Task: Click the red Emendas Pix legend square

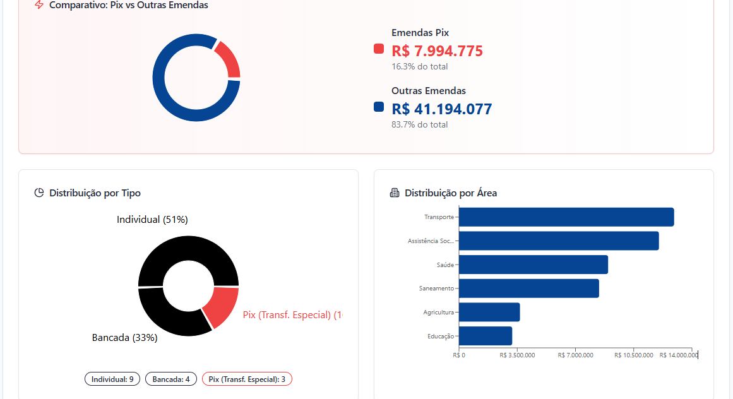Action: click(x=379, y=49)
